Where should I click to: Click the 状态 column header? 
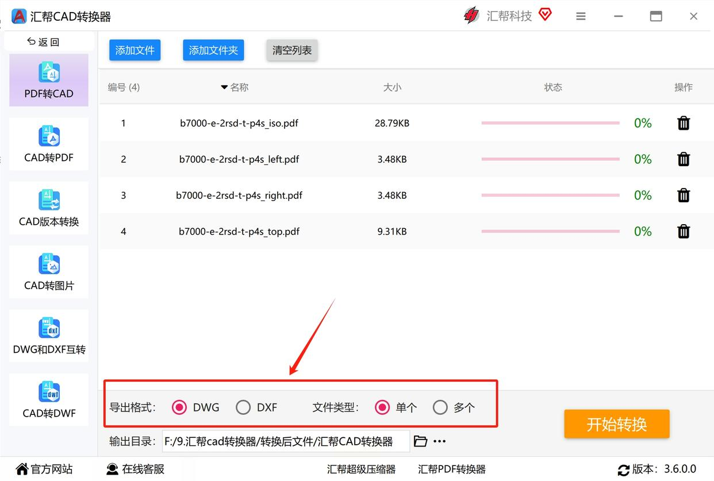pyautogui.click(x=553, y=87)
